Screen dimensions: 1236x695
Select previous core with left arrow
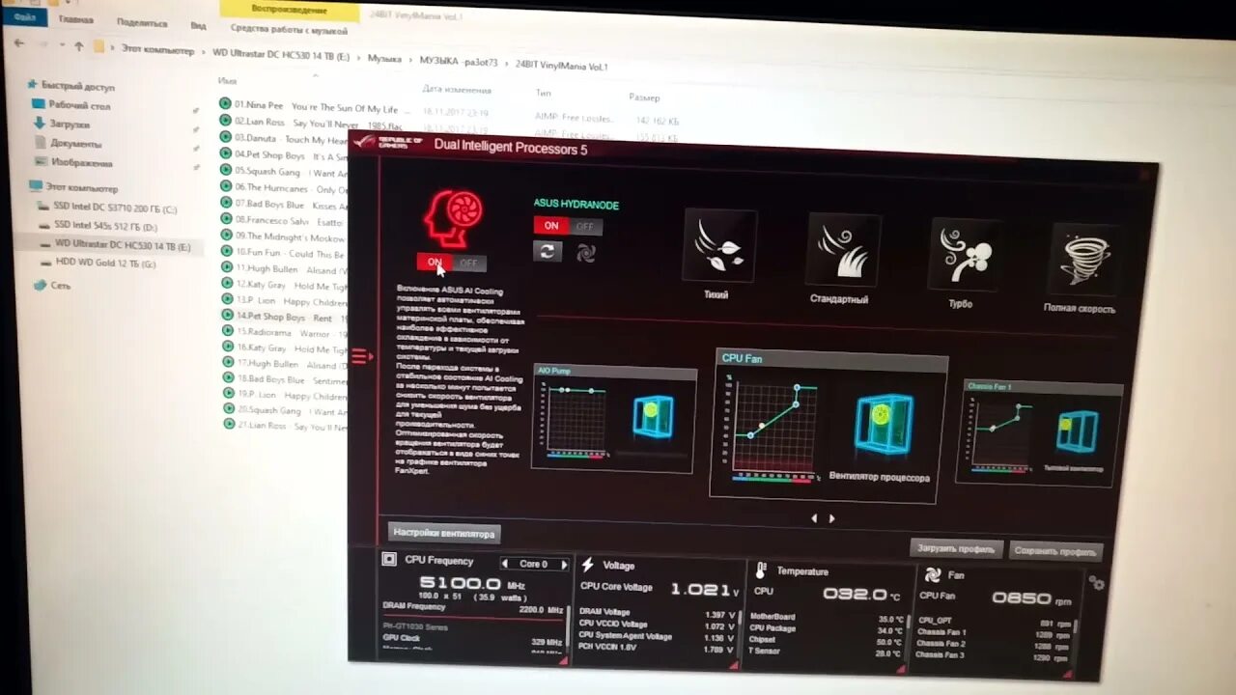coord(504,564)
